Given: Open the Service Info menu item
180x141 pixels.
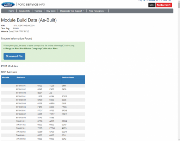Looking at the screenshot, I should pyautogui.click(x=24, y=11).
